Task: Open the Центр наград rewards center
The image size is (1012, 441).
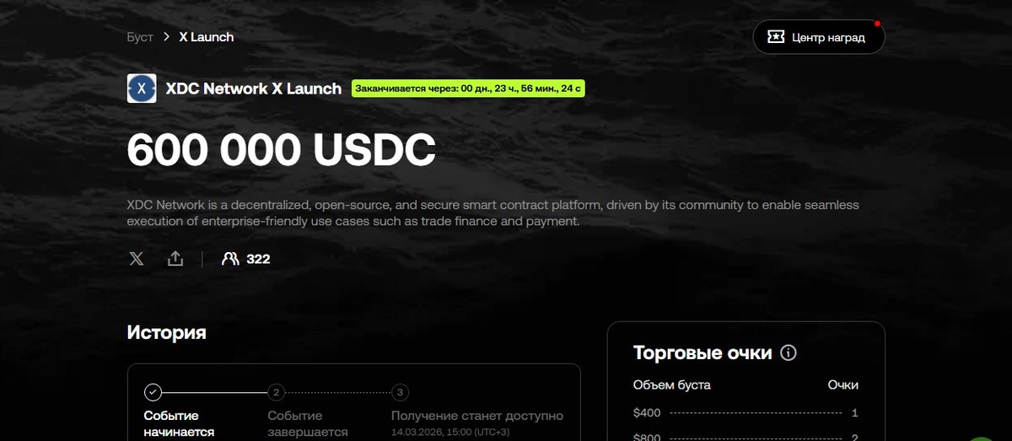Action: [818, 37]
